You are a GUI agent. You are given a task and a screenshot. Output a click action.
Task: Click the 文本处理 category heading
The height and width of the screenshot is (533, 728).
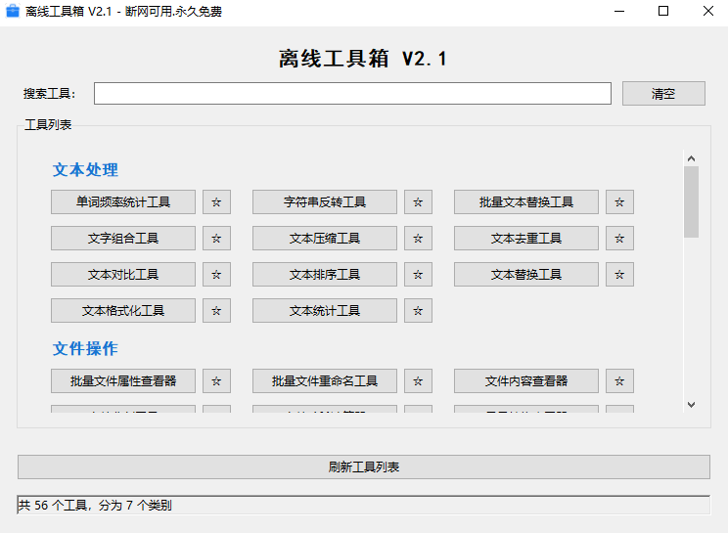pyautogui.click(x=85, y=170)
